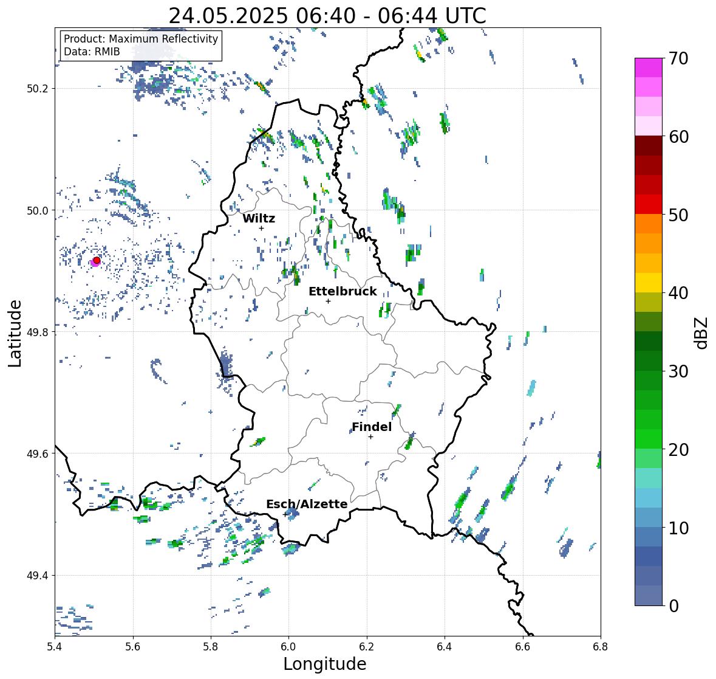The image size is (716, 679).
Task: Click the bright green 20 dBZ color band
Action: pos(649,439)
